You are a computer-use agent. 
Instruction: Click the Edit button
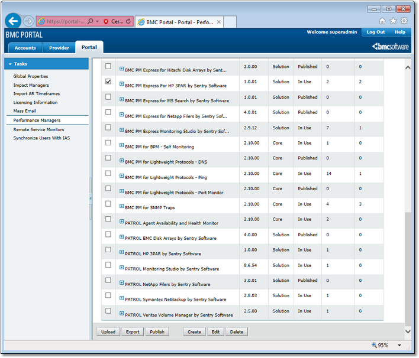click(215, 332)
